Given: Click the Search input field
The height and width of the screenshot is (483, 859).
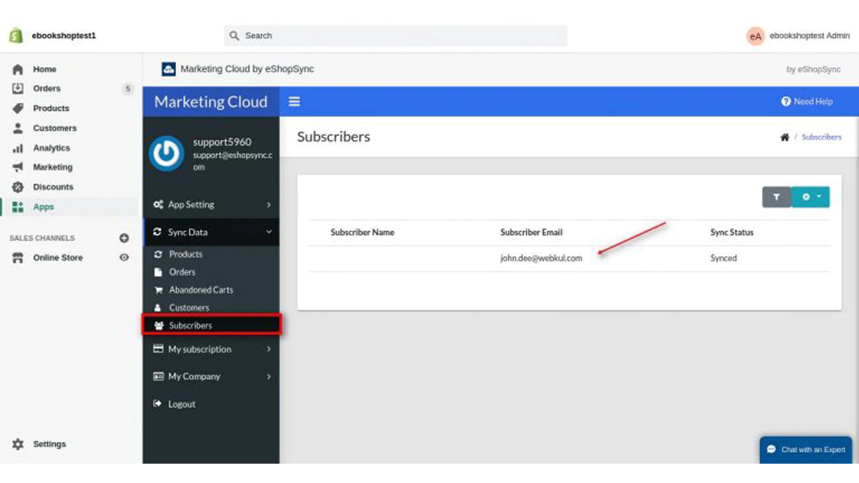Looking at the screenshot, I should click(396, 36).
